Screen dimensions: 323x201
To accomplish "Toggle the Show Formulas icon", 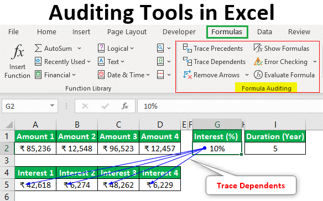I will pyautogui.click(x=258, y=48).
